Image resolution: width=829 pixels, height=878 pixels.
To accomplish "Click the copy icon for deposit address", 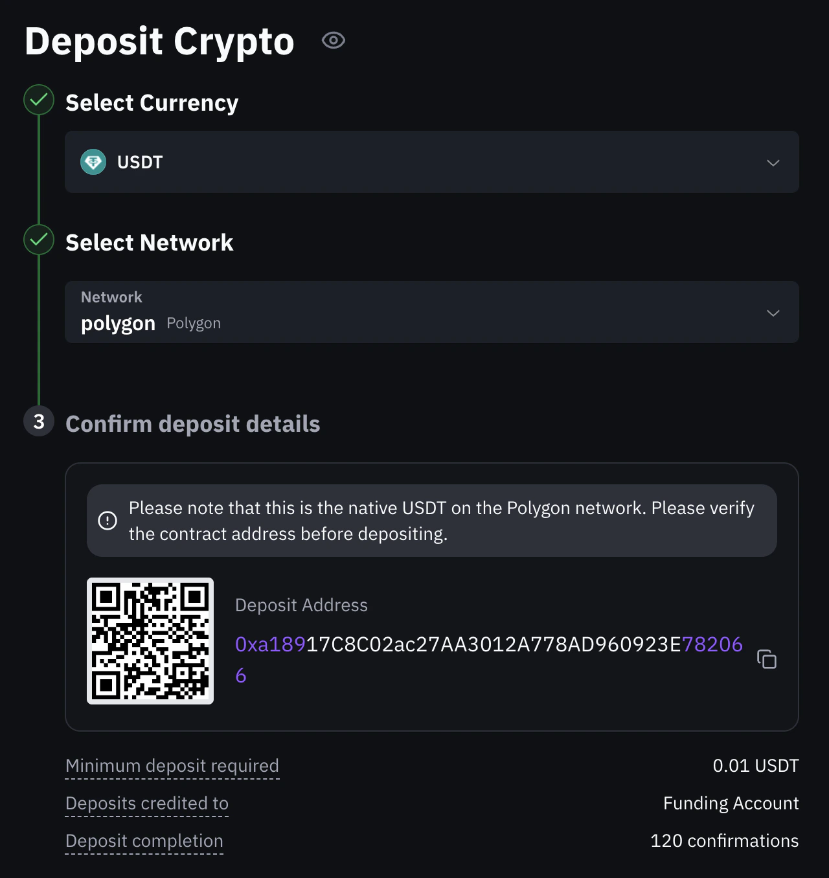I will tap(767, 658).
